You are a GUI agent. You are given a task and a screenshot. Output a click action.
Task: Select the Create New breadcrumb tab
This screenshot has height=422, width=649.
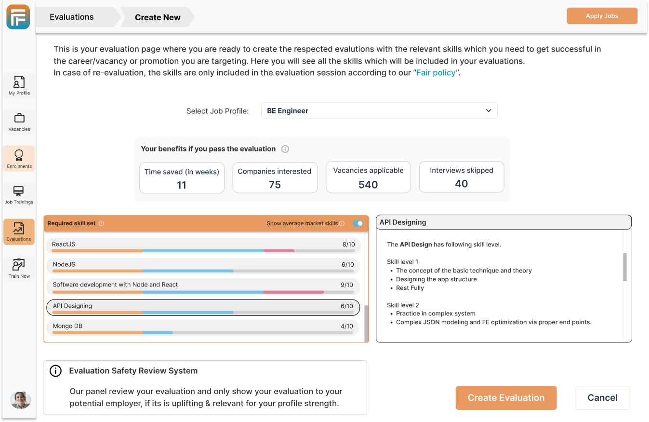(x=158, y=17)
